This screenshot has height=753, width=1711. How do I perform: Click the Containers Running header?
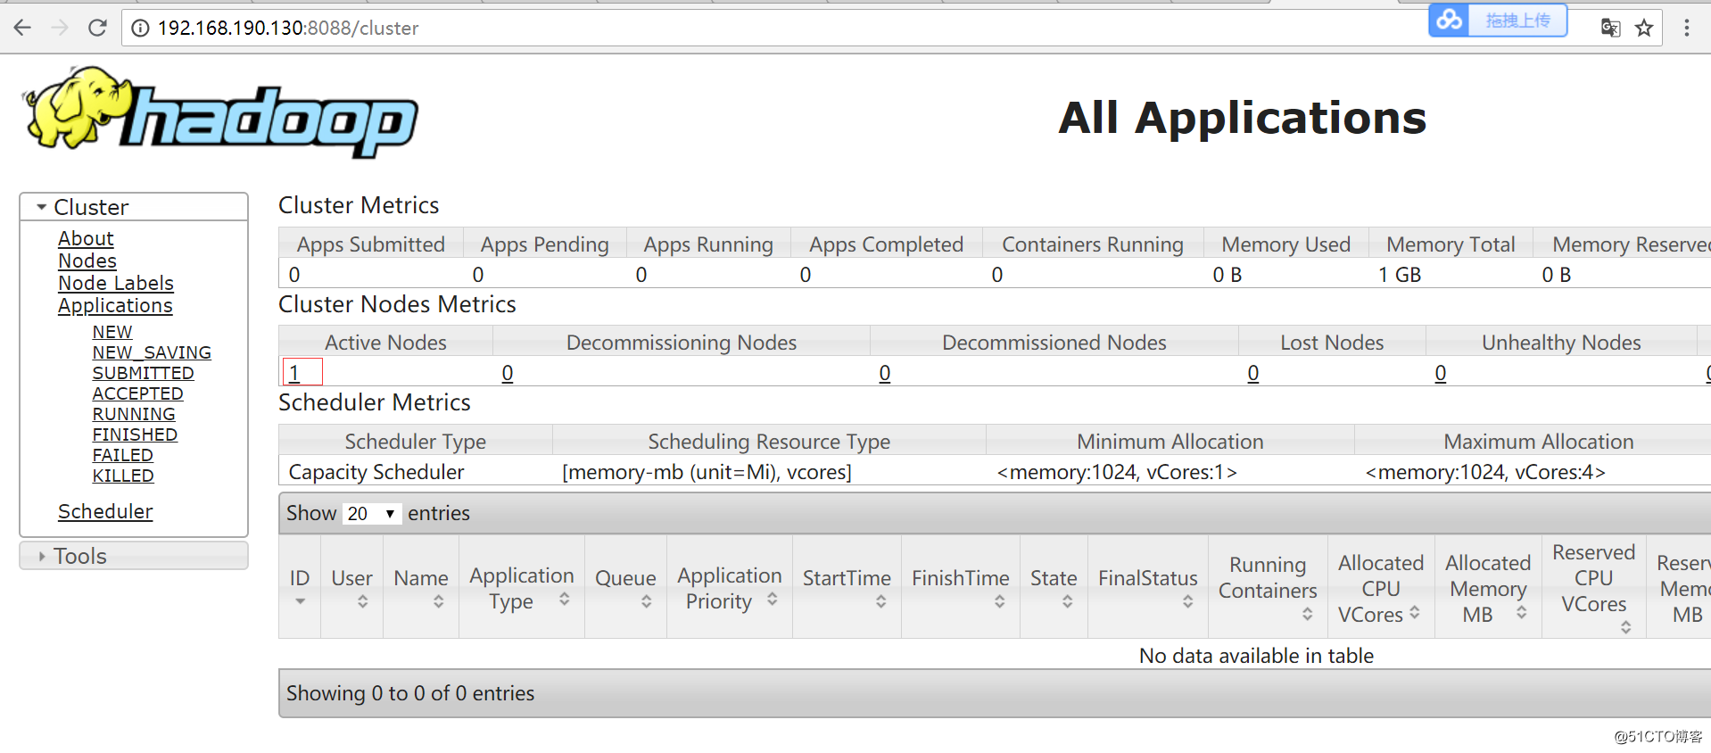click(x=1093, y=244)
